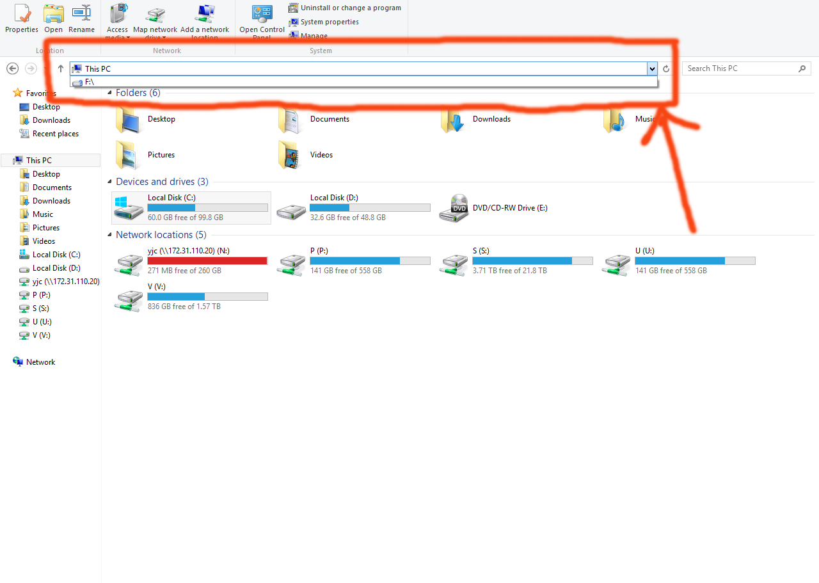Select Local Disk (D:) drive tile
819x583 pixels.
point(354,208)
